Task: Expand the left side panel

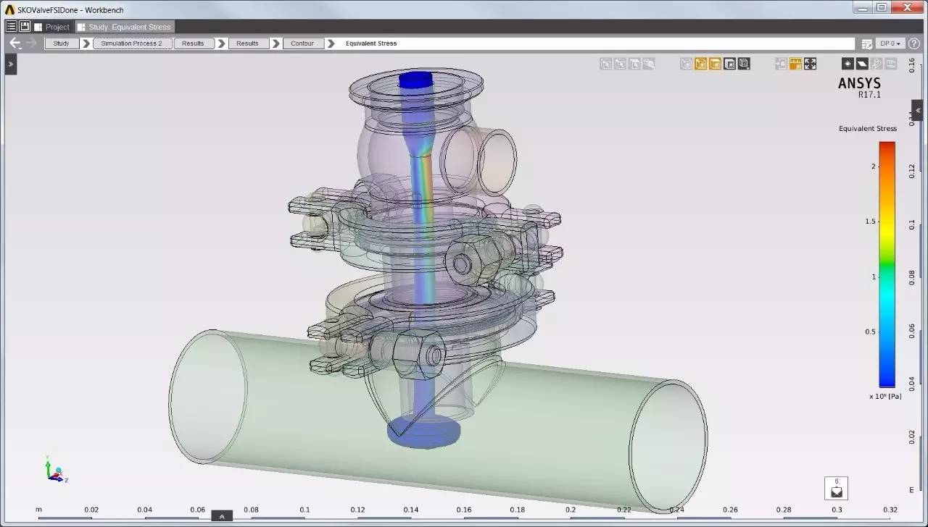Action: tap(10, 64)
